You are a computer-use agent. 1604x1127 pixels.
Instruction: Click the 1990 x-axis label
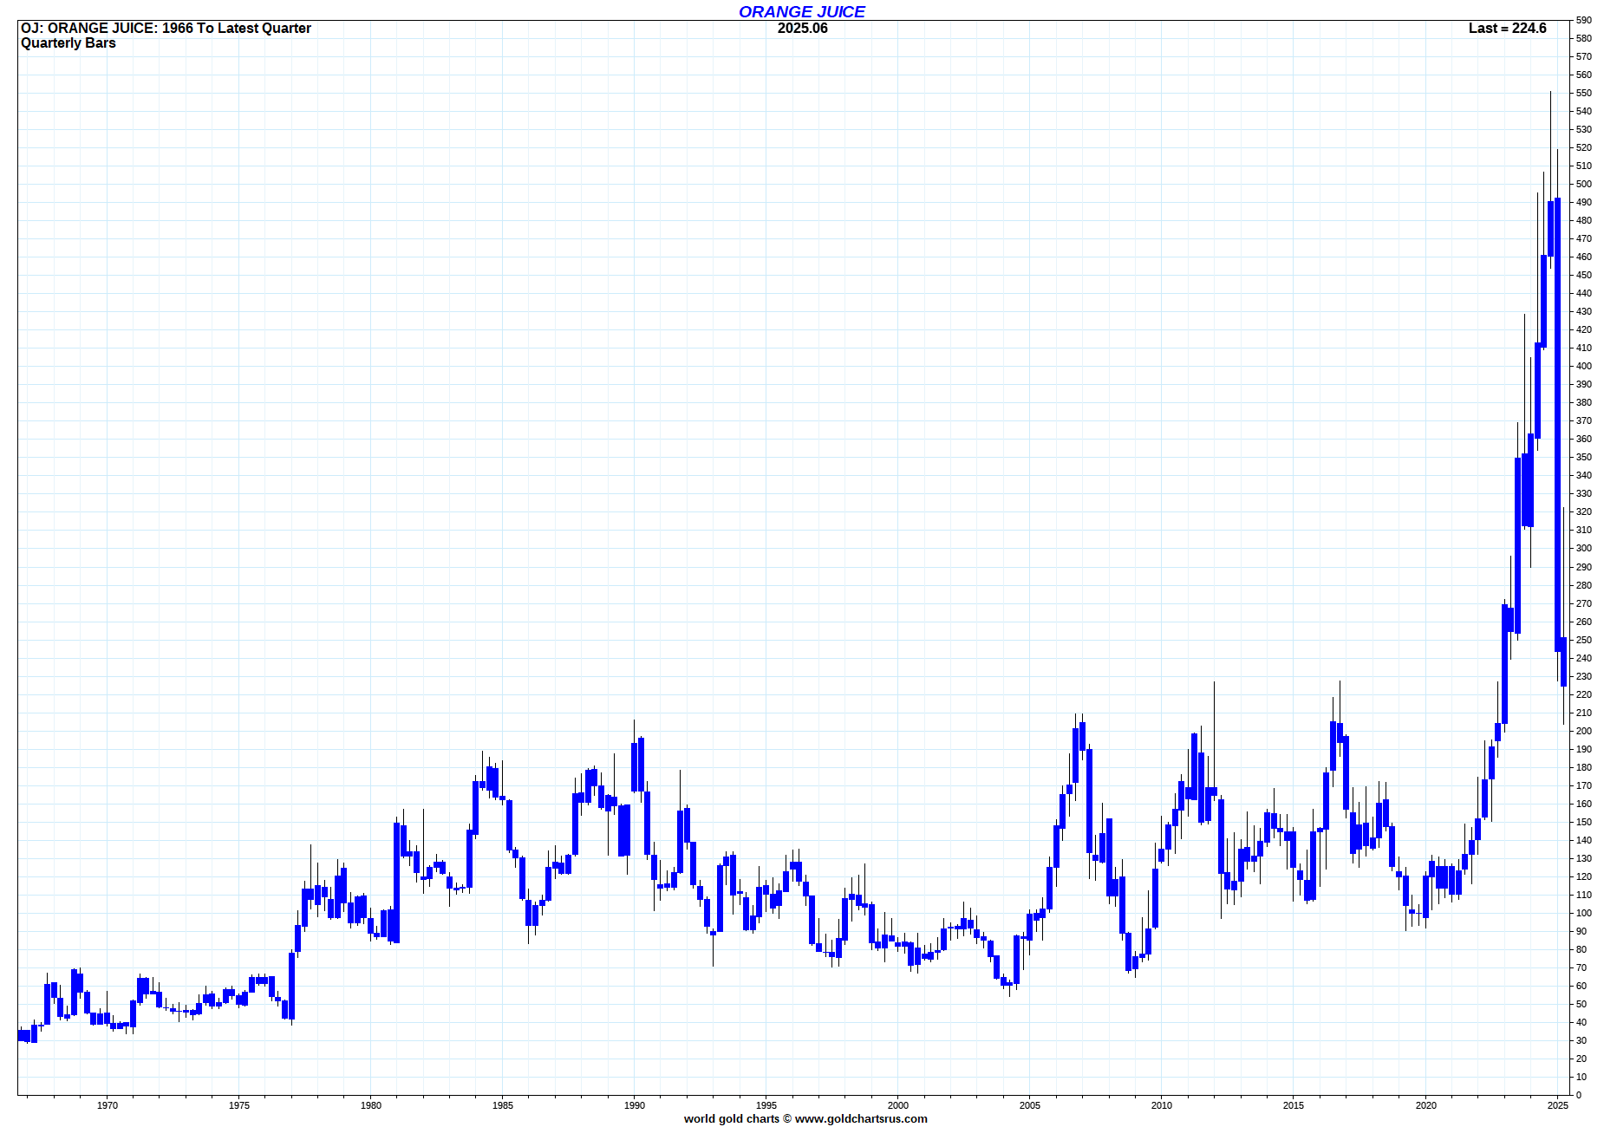635,1104
